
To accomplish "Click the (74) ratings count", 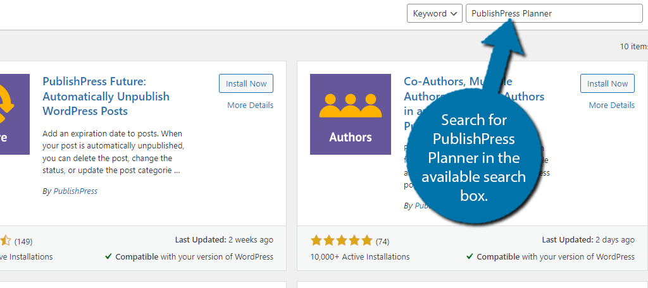I will (382, 241).
